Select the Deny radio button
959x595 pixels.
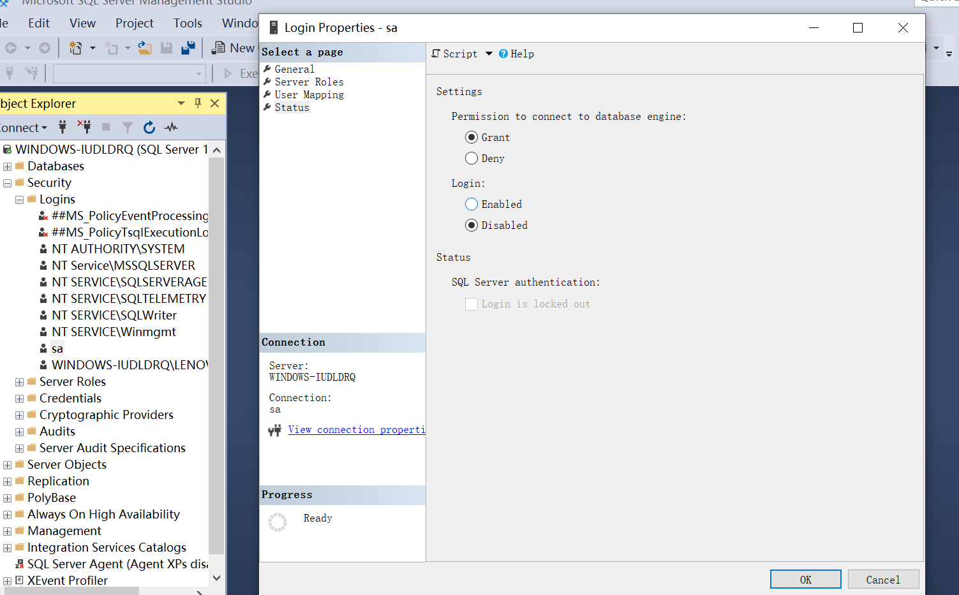[472, 158]
